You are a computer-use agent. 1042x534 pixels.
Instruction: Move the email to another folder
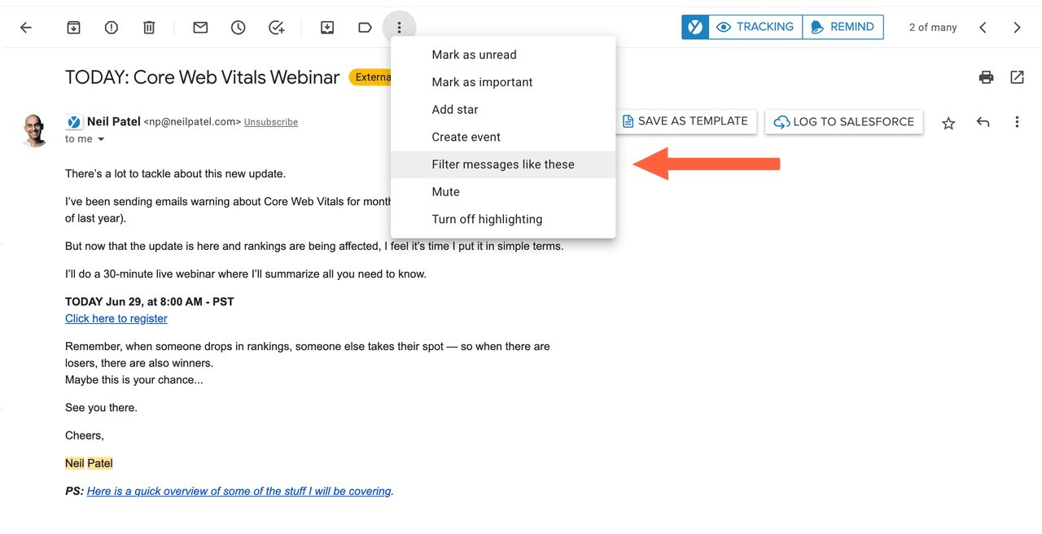pyautogui.click(x=327, y=27)
